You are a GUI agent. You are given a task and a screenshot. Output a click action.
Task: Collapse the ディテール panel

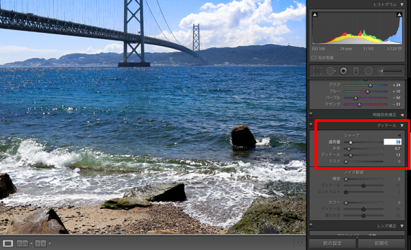[402, 125]
